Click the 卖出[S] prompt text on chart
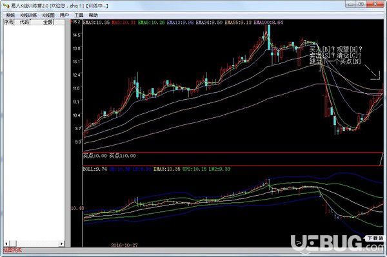Screen dimensions: 387x257 click(x=321, y=55)
